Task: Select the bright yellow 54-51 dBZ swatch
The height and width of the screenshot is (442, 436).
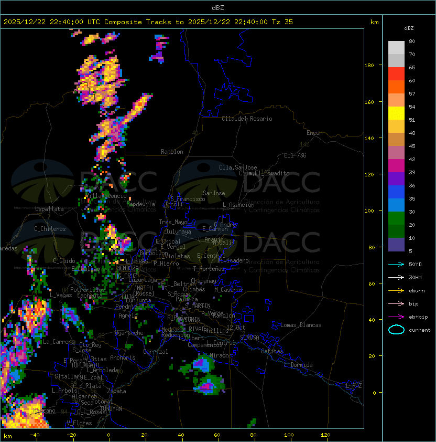Action: click(x=396, y=113)
